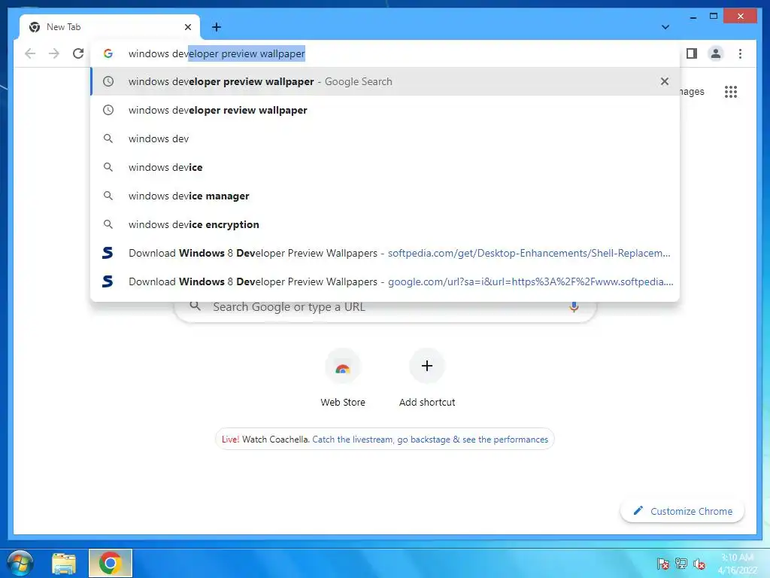Click the Chrome taskbar icon

pyautogui.click(x=111, y=563)
